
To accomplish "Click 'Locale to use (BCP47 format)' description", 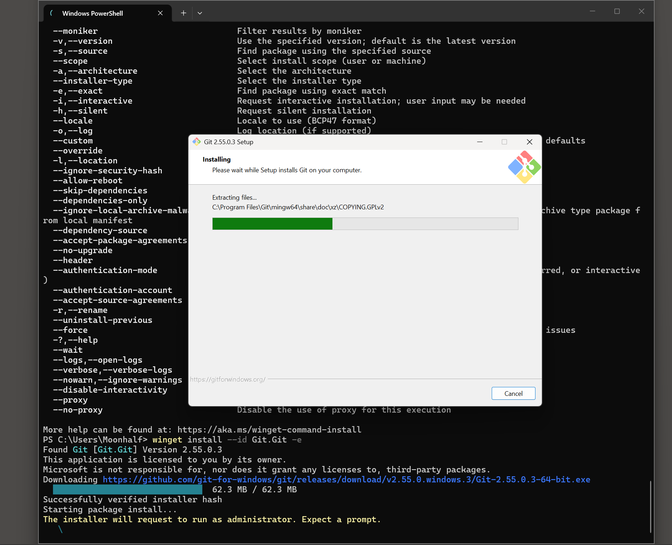I will point(307,121).
